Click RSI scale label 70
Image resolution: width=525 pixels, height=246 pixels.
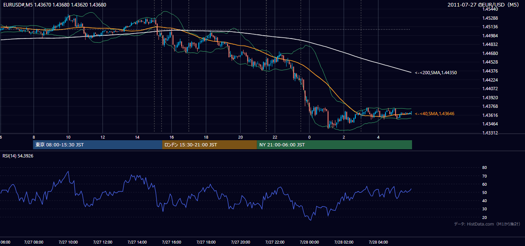(x=484, y=176)
